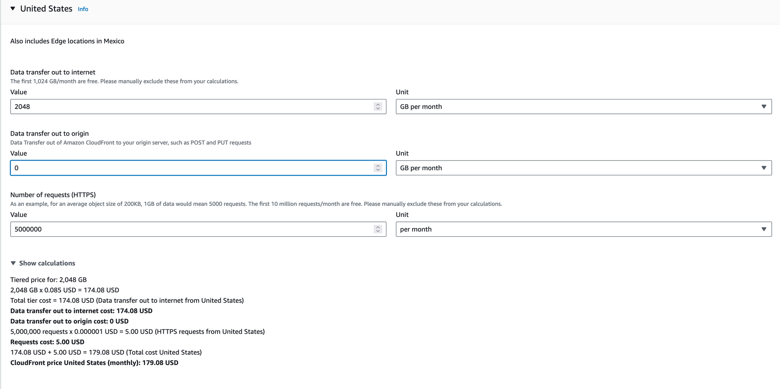Open the Info link beside United States
The height and width of the screenshot is (389, 780).
tap(83, 9)
